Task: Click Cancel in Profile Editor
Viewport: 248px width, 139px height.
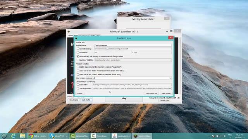Action: (x=80, y=93)
